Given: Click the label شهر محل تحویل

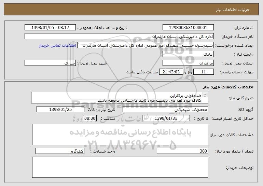Looking at the screenshot, I should tap(92, 63).
